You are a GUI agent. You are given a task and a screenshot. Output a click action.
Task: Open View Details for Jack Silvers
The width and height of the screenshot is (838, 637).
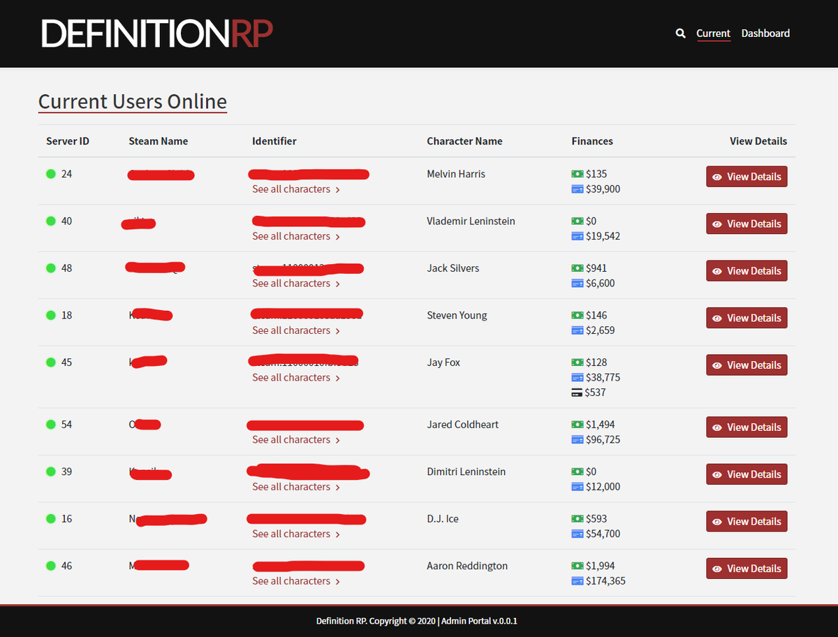coord(747,271)
